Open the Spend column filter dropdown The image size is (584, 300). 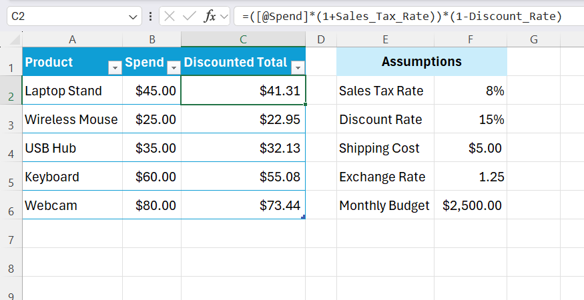pyautogui.click(x=174, y=68)
